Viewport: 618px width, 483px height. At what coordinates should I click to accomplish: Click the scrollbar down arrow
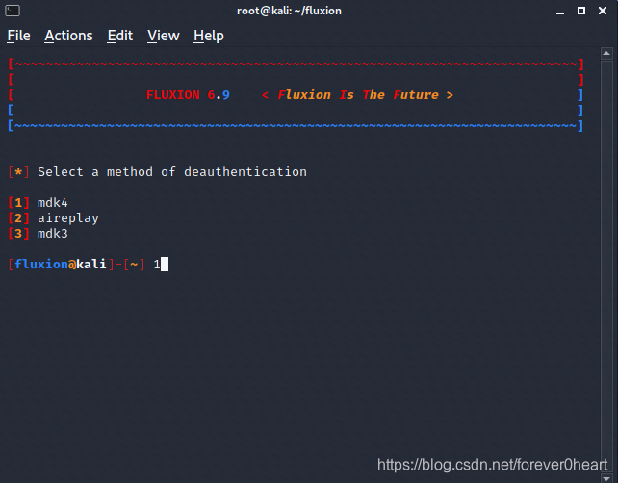tap(606, 478)
